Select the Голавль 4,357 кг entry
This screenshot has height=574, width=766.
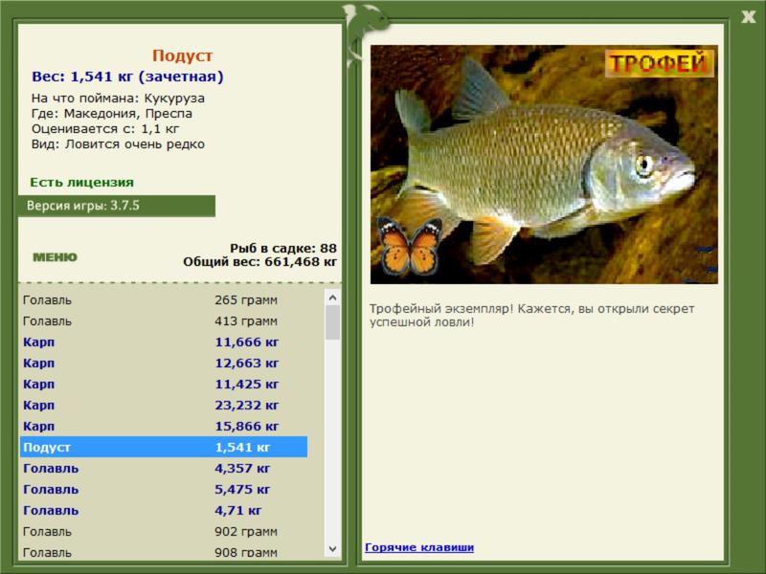(x=164, y=469)
